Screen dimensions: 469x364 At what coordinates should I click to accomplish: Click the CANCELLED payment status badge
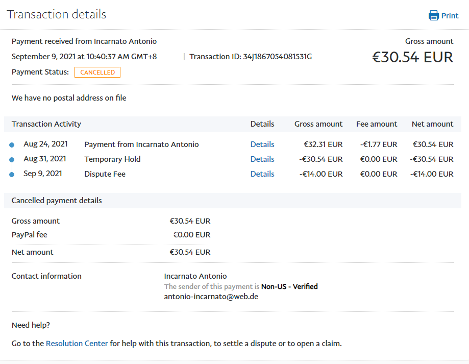click(x=97, y=72)
